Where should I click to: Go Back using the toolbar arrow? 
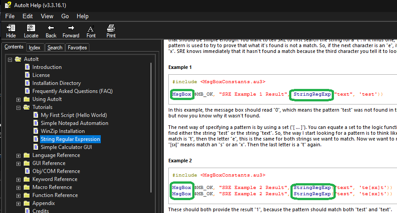[x=51, y=28]
